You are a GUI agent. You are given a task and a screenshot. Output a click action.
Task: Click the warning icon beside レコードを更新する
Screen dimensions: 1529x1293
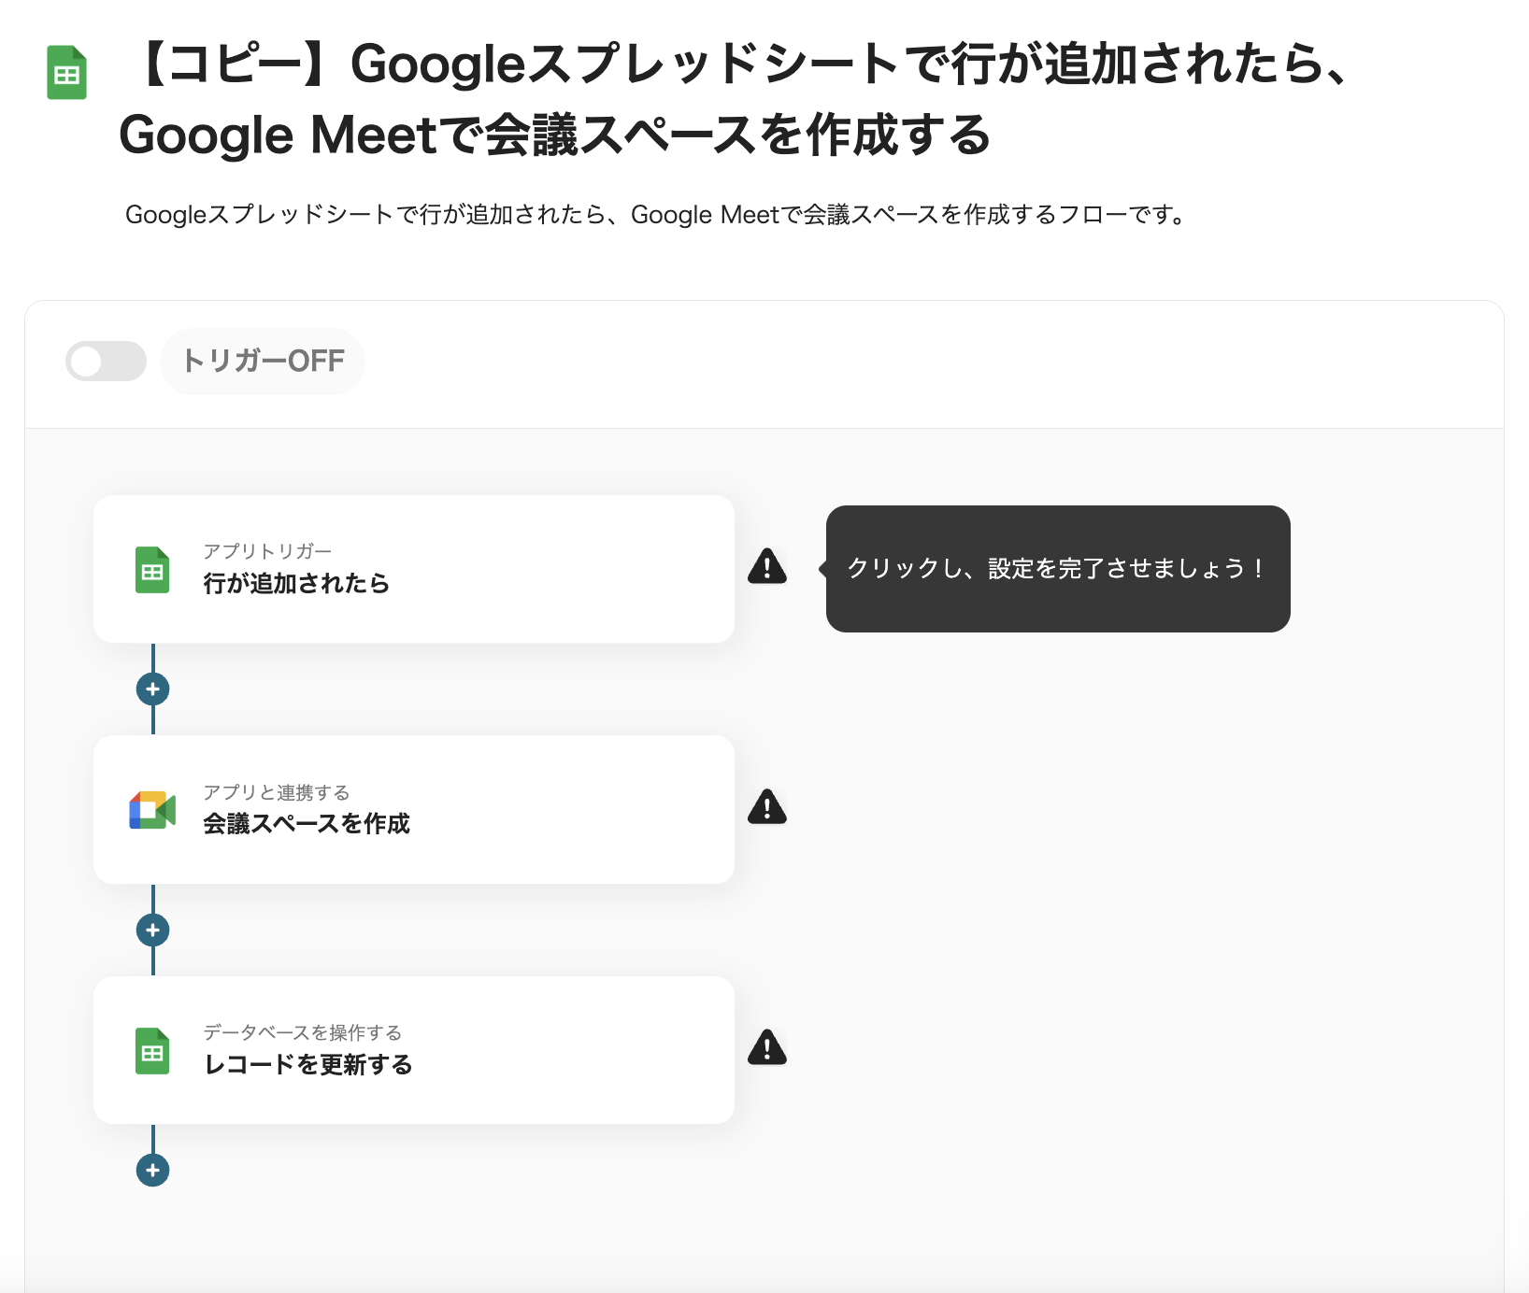click(767, 1048)
